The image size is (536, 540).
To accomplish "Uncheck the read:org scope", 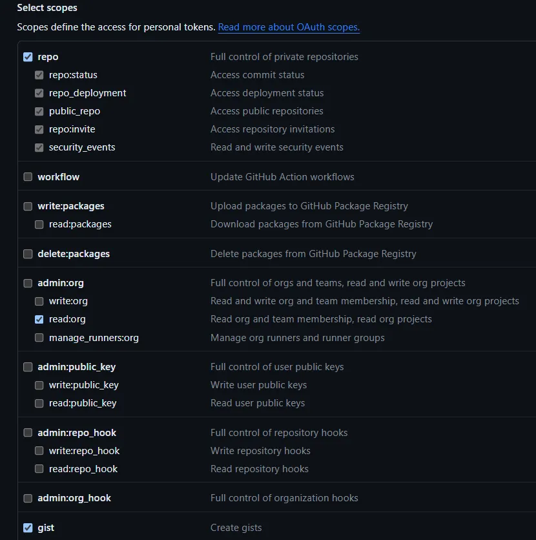I will pyautogui.click(x=39, y=320).
